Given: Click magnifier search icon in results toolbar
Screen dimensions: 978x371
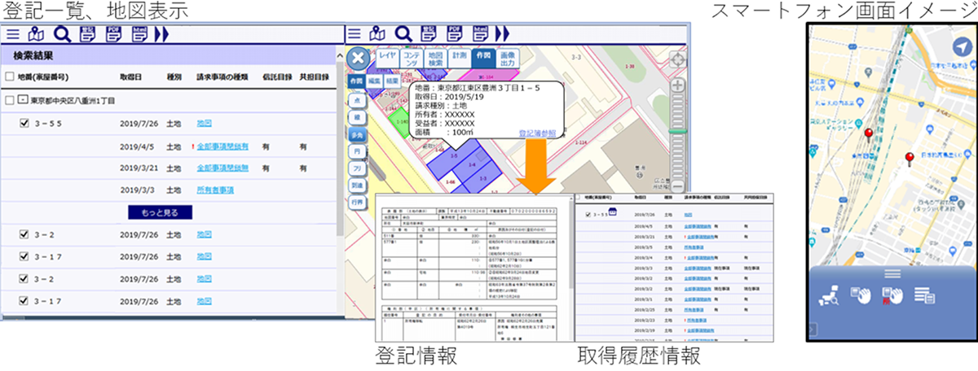Looking at the screenshot, I should tap(61, 34).
